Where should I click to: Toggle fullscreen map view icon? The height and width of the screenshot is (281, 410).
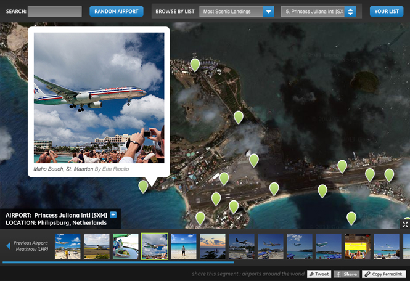[x=405, y=224]
